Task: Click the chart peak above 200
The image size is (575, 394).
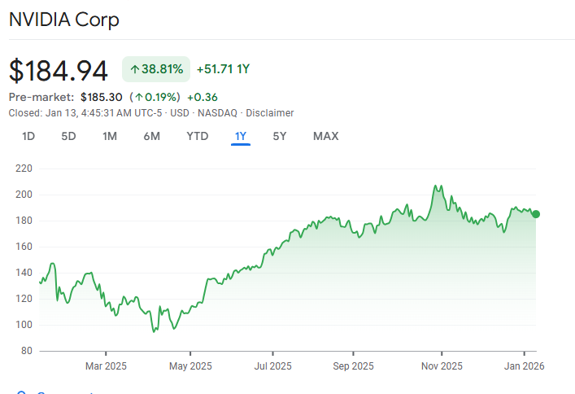Action: (438, 186)
